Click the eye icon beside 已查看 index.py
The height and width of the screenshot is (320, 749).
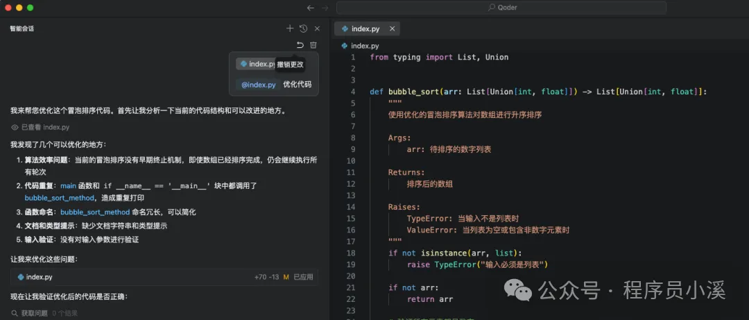coord(15,127)
